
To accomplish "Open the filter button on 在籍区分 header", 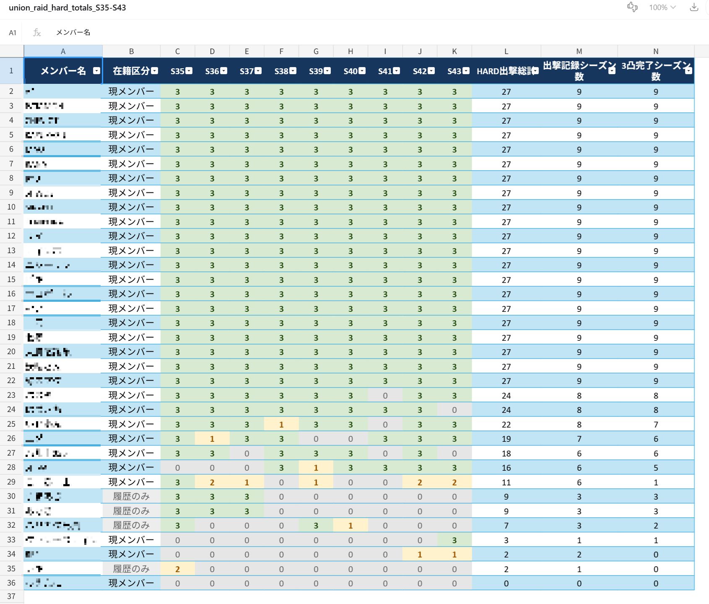I will (155, 70).
